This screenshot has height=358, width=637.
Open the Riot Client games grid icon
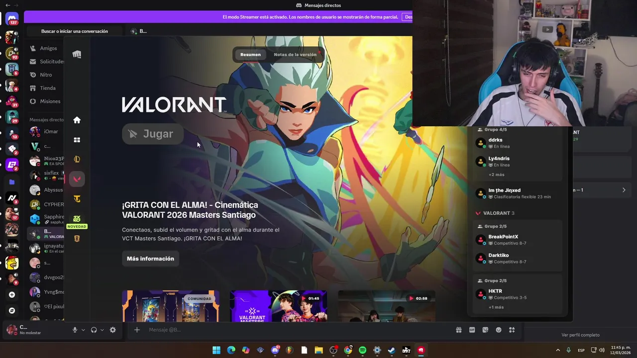[77, 140]
